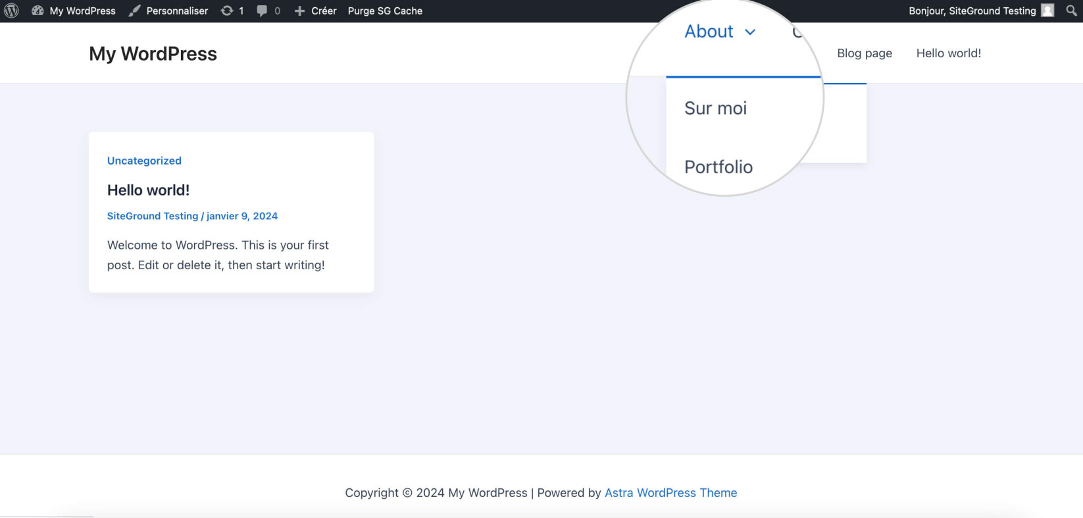
Task: Open Hello world! navigation menu link
Action: coord(949,53)
